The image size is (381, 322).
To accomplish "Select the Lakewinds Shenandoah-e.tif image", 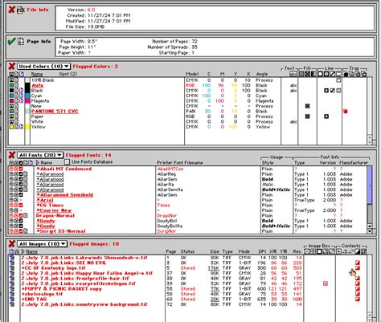I will point(84,258).
